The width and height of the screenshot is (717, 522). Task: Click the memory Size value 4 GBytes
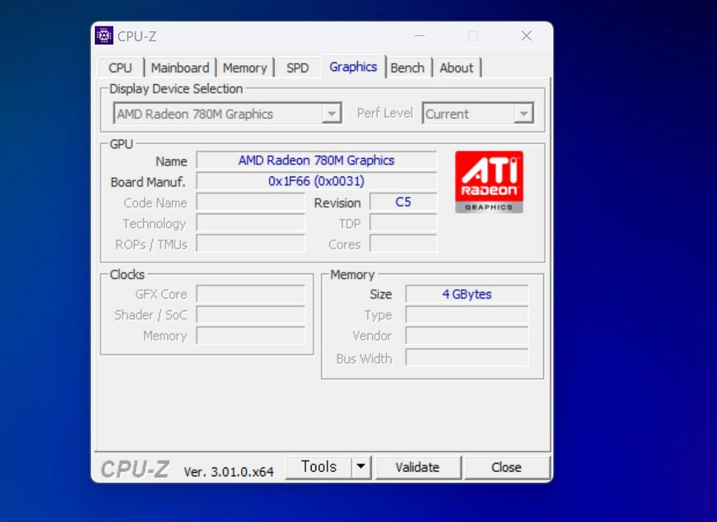pyautogui.click(x=467, y=294)
